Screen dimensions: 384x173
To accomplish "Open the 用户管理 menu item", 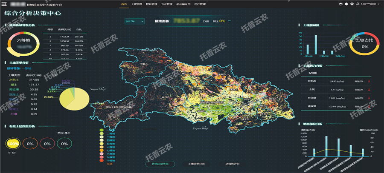I will click(x=199, y=4).
